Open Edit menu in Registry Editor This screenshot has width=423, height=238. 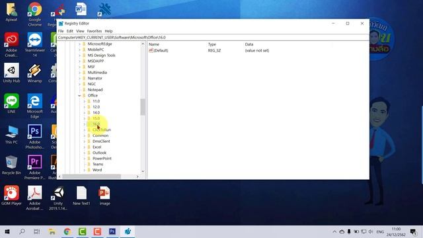[70, 31]
